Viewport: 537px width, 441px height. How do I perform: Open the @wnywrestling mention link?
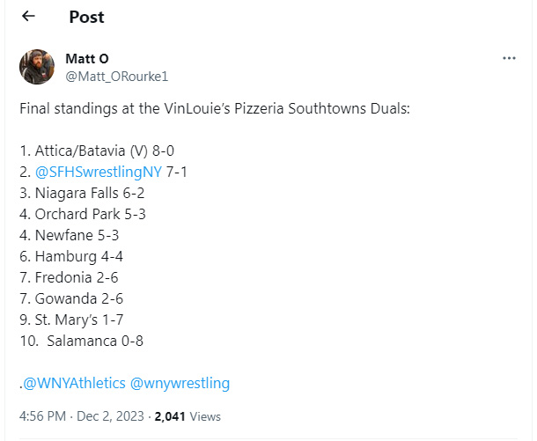(x=180, y=383)
